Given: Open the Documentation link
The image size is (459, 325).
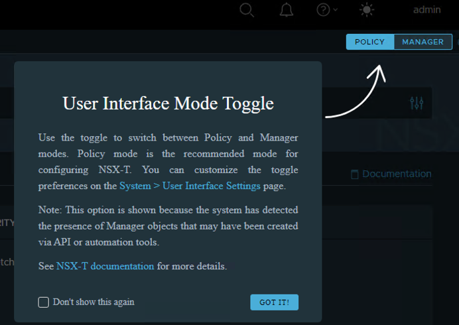Looking at the screenshot, I should (x=391, y=174).
